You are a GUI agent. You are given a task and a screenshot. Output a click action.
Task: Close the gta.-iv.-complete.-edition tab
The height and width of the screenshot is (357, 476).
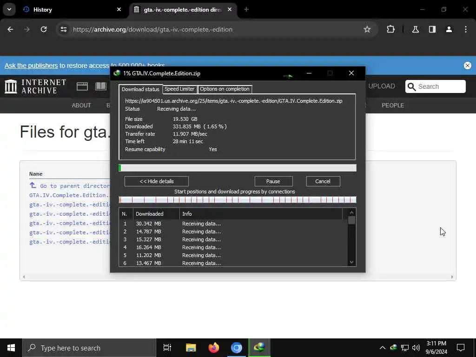coord(230,9)
